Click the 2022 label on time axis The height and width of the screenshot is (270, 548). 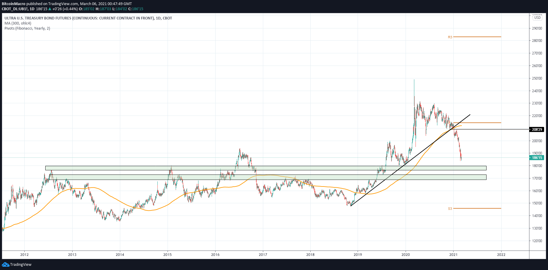(x=501, y=255)
